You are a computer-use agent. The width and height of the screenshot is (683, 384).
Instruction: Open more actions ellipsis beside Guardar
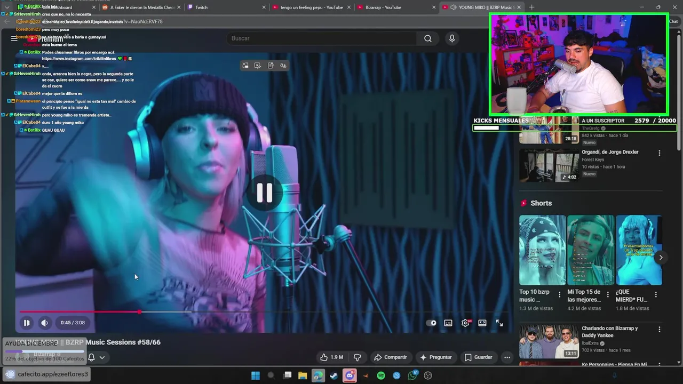coord(507,357)
